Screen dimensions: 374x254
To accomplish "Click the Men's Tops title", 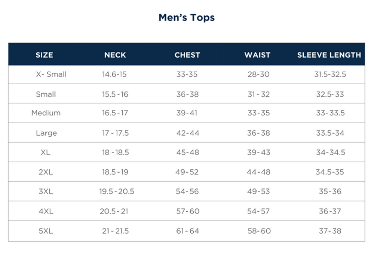I will [x=187, y=18].
